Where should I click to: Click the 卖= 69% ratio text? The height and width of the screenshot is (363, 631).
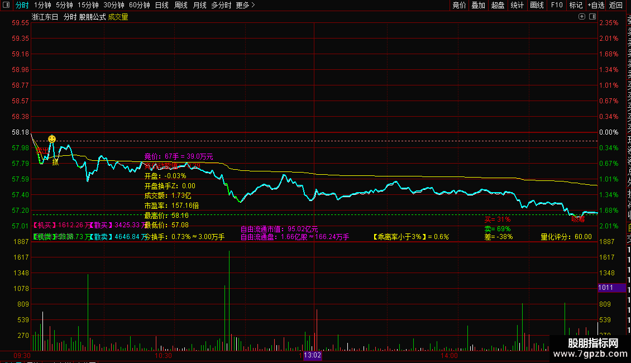498,229
